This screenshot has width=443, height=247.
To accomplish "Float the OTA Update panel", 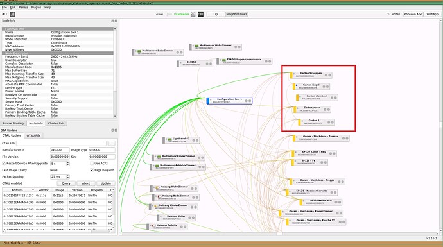I will pyautogui.click(x=113, y=130).
